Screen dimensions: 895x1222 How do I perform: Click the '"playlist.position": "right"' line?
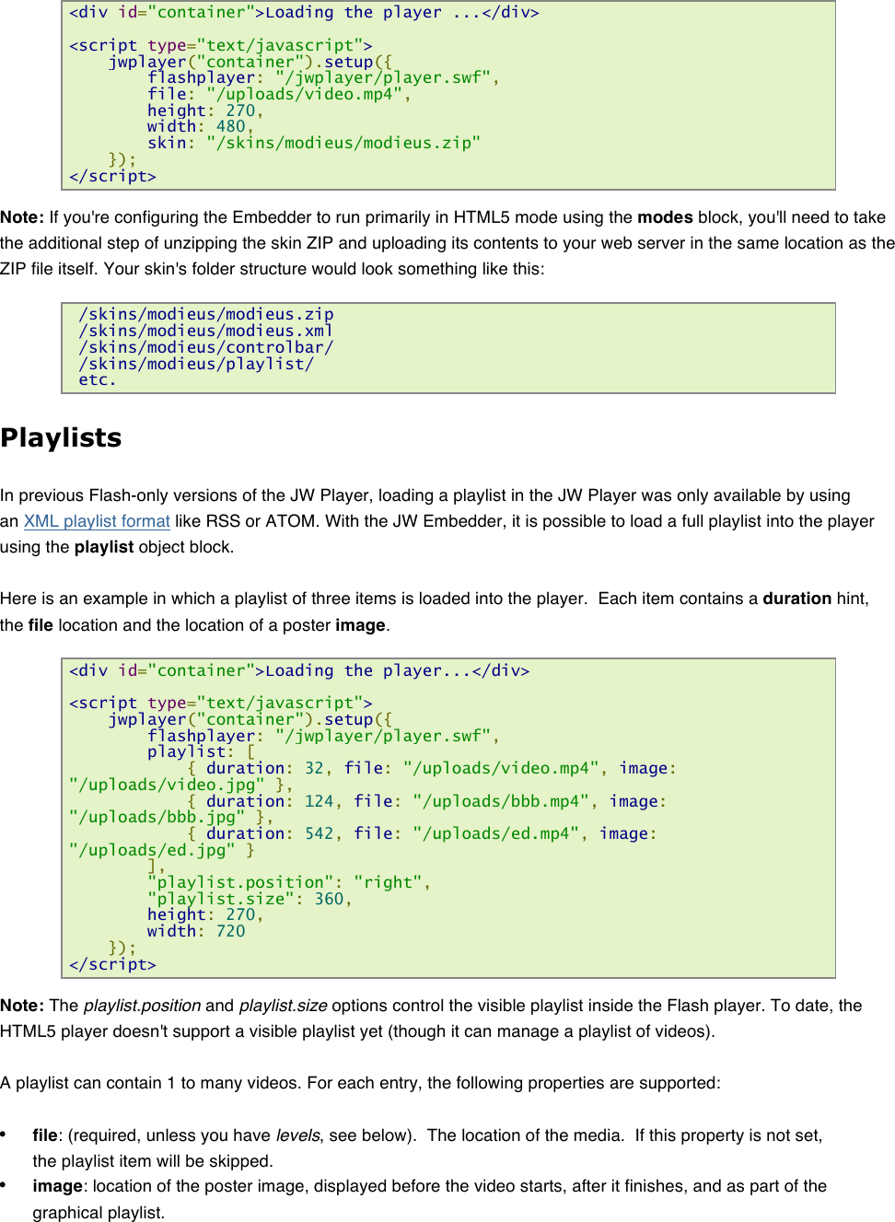point(289,882)
